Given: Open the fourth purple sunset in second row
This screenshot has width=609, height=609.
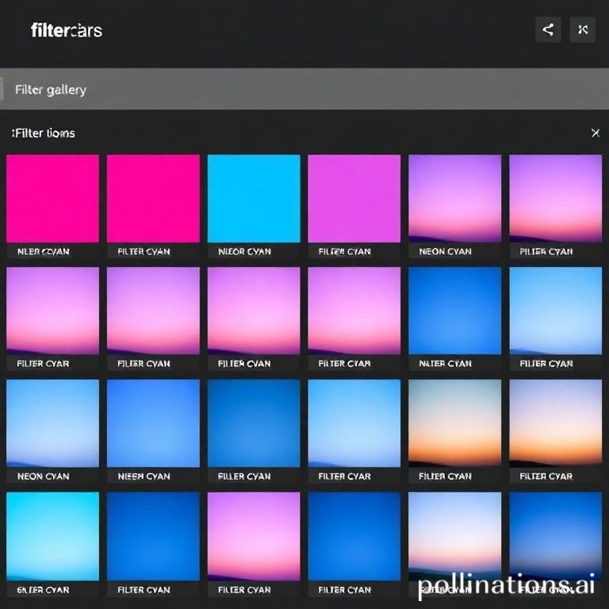Looking at the screenshot, I should (354, 311).
